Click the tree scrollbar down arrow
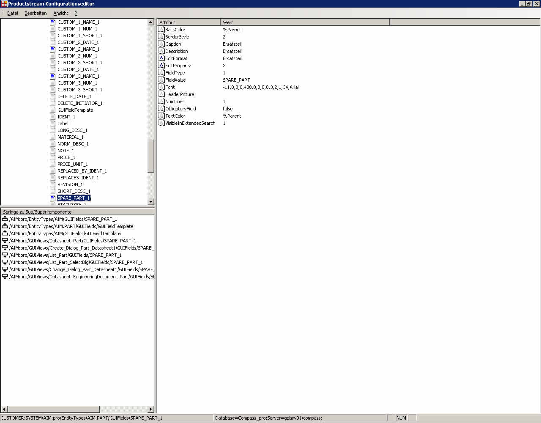This screenshot has height=423, width=541. pyautogui.click(x=151, y=202)
